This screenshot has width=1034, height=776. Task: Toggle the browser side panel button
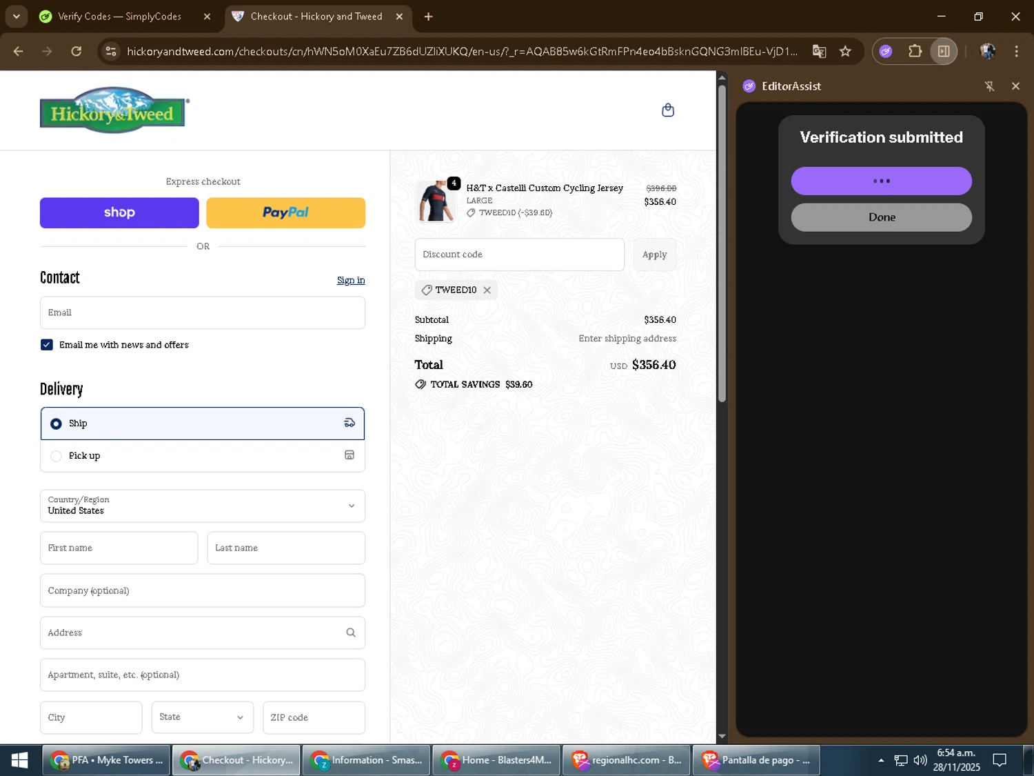pyautogui.click(x=944, y=51)
